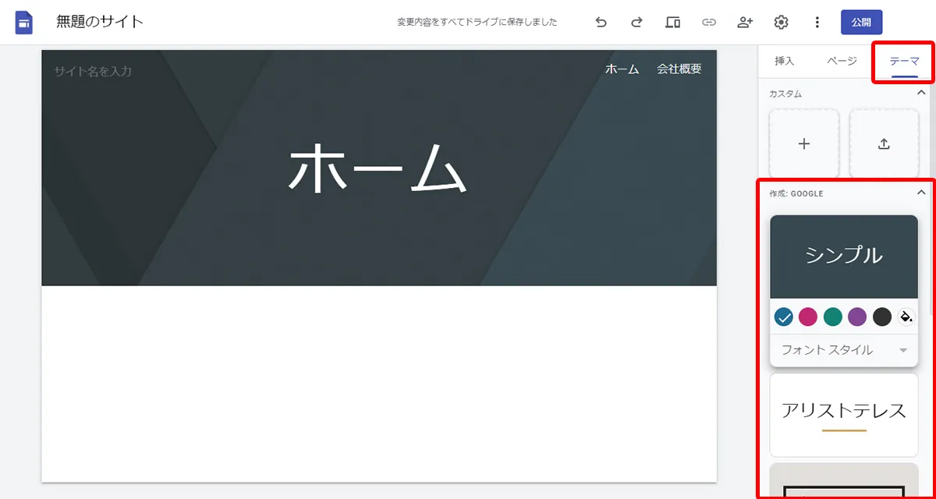
Task: Click the 公開 publish button
Action: tap(861, 22)
